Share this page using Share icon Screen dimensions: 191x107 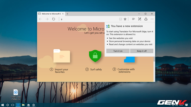coord(146,19)
